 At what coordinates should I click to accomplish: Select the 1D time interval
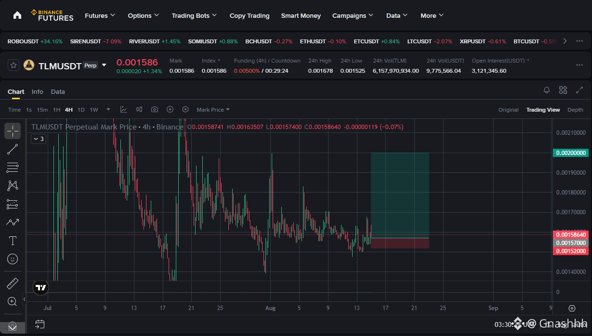tap(81, 109)
